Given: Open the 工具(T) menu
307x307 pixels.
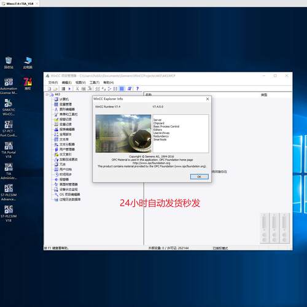Looking at the screenshot, I should pos(95,82).
